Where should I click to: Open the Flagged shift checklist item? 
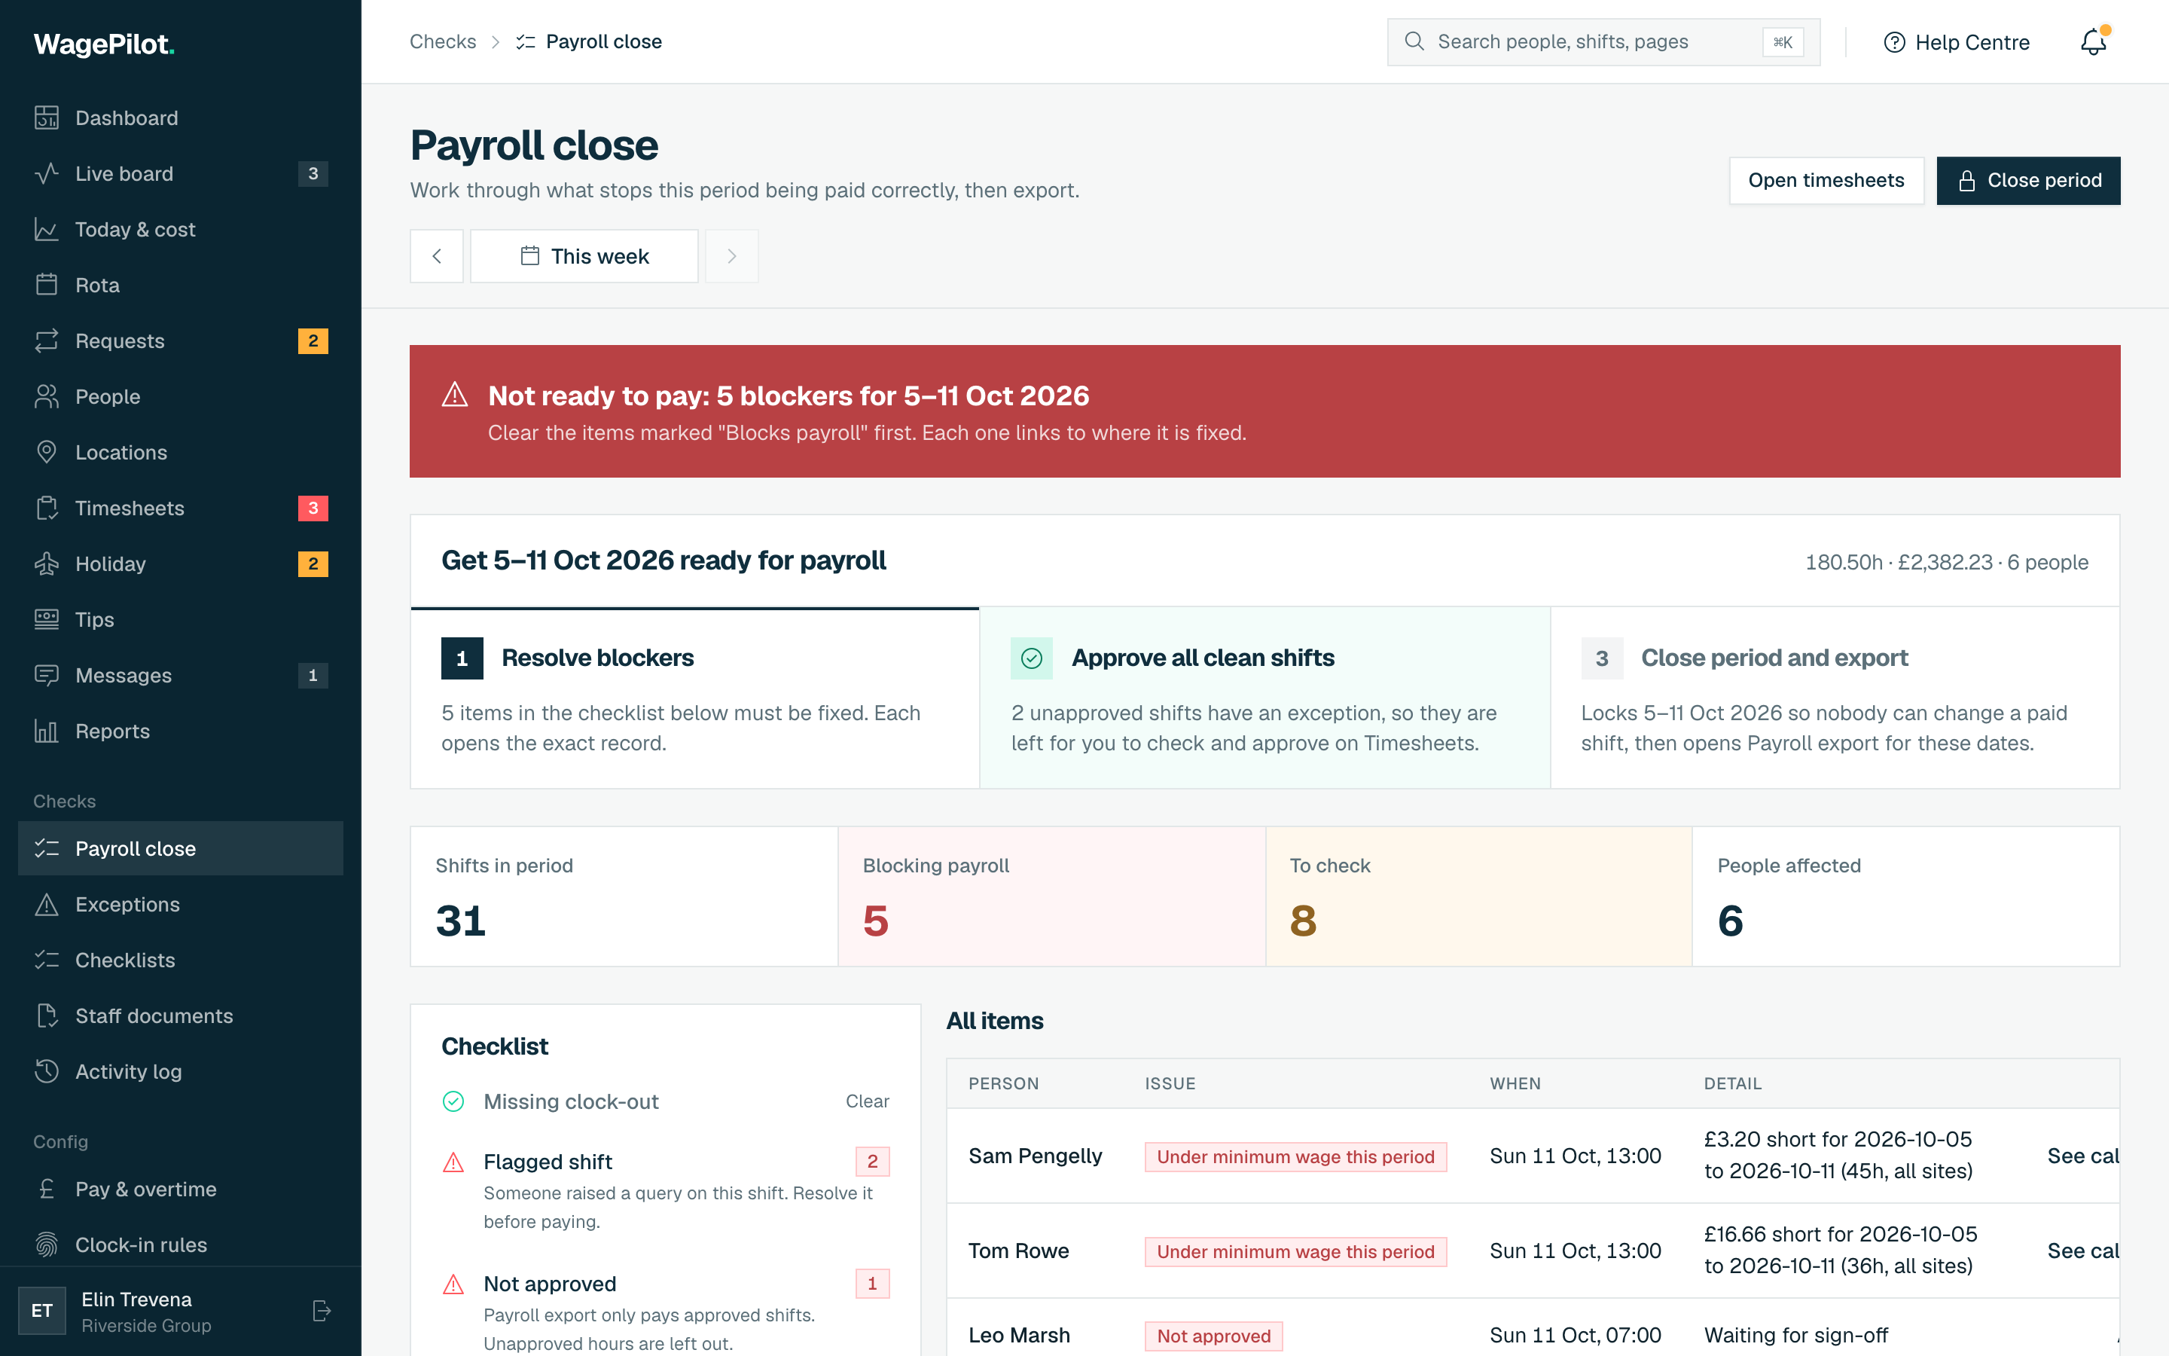665,1190
